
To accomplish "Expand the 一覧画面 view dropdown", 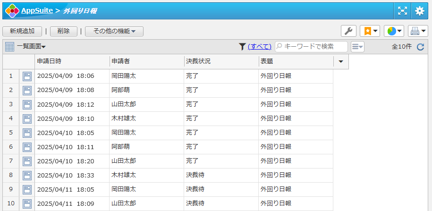I will click(x=31, y=46).
